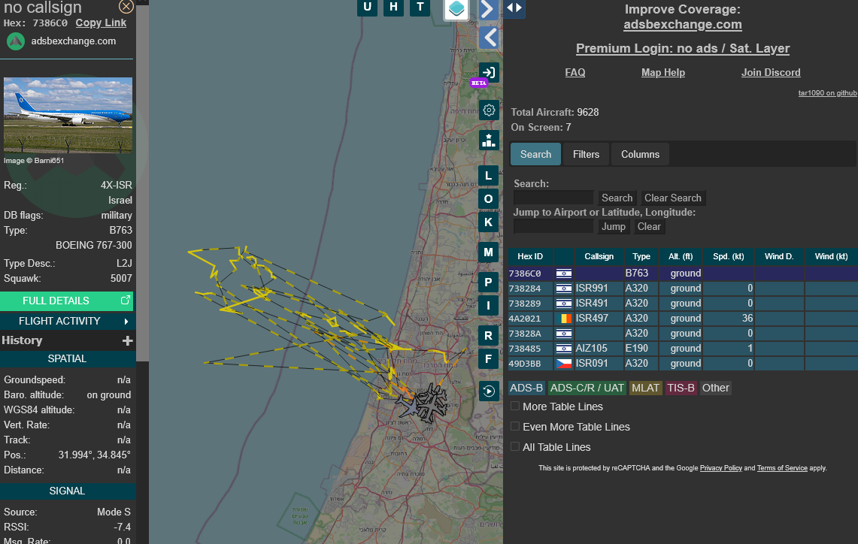Sort table by Hex ID column
This screenshot has height=544, width=858.
[x=530, y=256]
